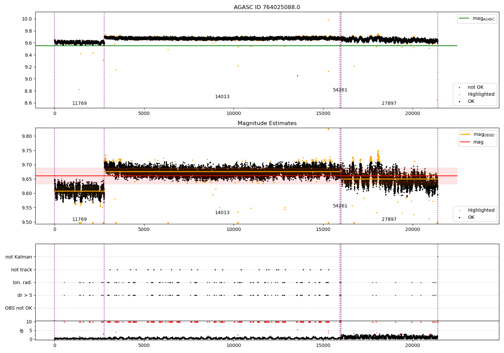
Task: Click obsid label '27897' in AGASC ID plot
Action: pos(389,104)
